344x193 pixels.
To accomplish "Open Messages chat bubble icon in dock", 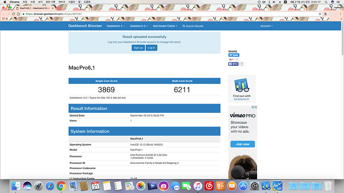I will 175,186.
